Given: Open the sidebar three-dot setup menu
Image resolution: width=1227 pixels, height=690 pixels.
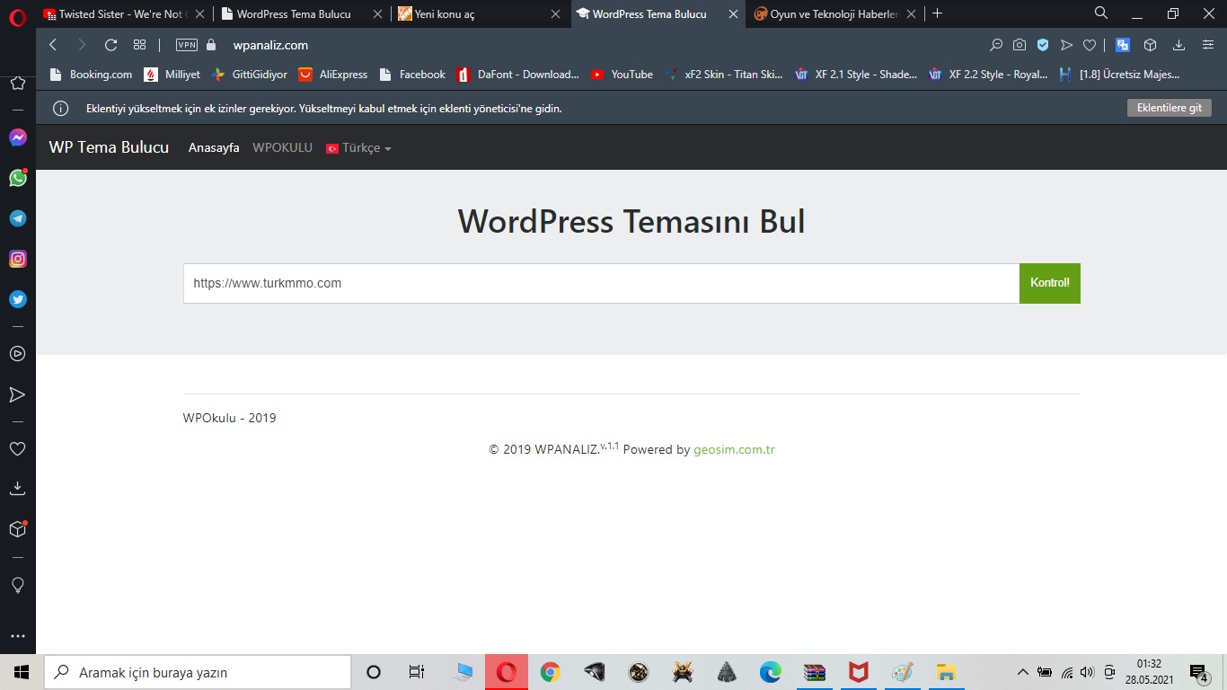Looking at the screenshot, I should [17, 636].
